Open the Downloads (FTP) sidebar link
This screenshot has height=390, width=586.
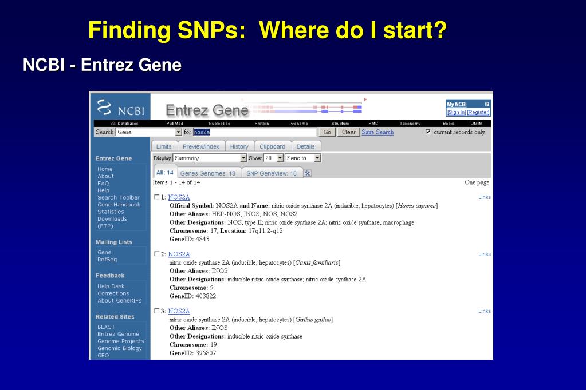coord(112,222)
